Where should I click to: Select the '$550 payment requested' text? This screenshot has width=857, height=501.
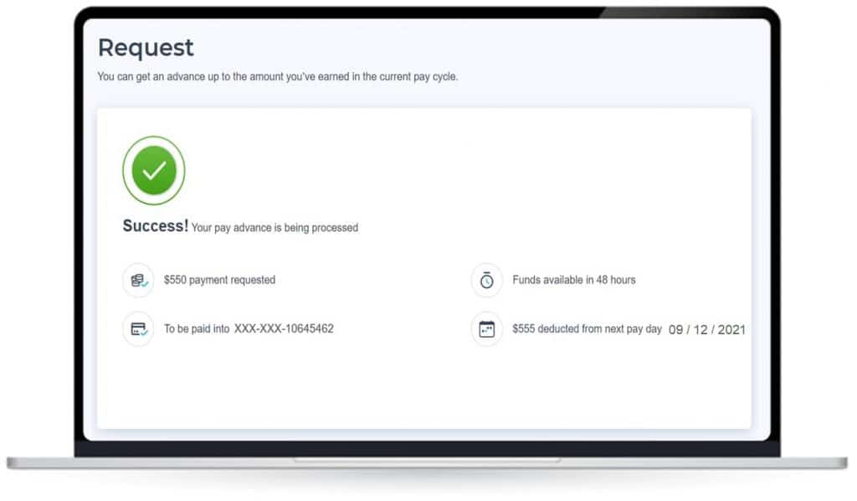tap(219, 280)
